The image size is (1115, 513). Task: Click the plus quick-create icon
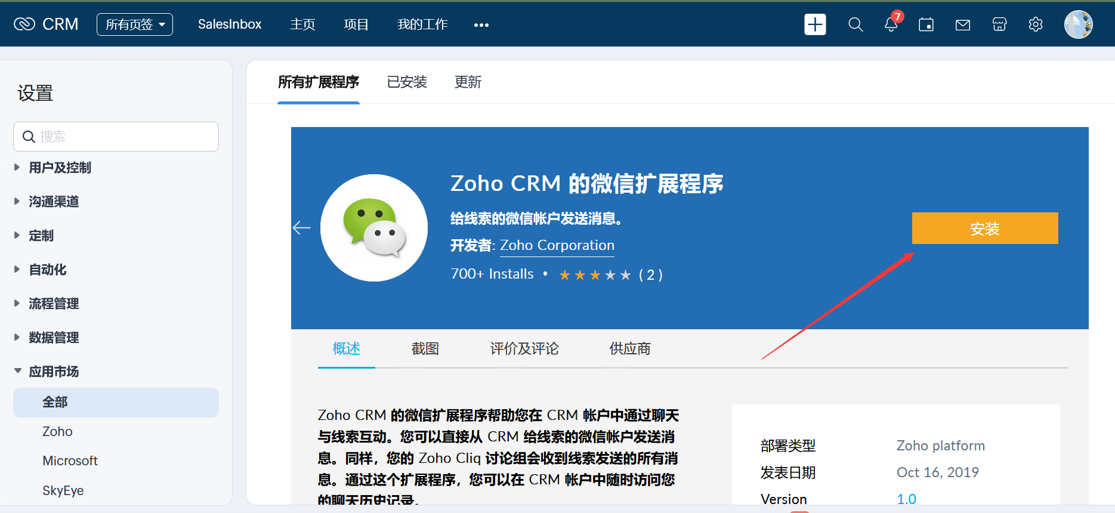pos(815,24)
